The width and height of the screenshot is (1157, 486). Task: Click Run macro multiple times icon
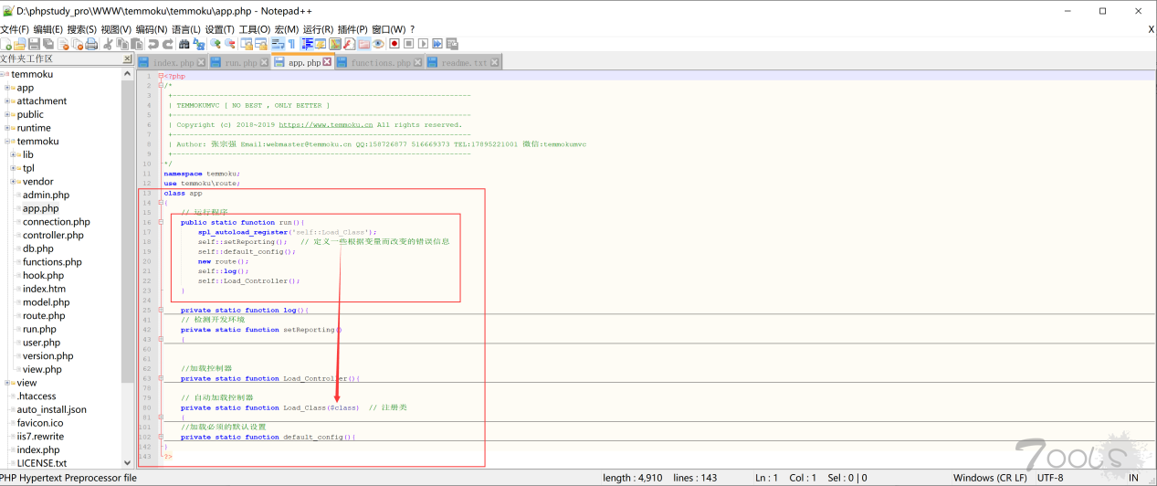click(437, 44)
